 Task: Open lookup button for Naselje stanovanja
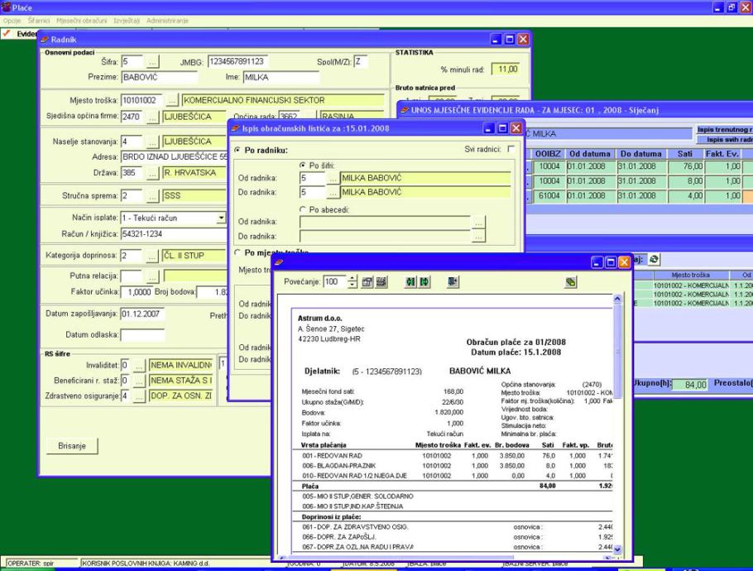pos(152,142)
